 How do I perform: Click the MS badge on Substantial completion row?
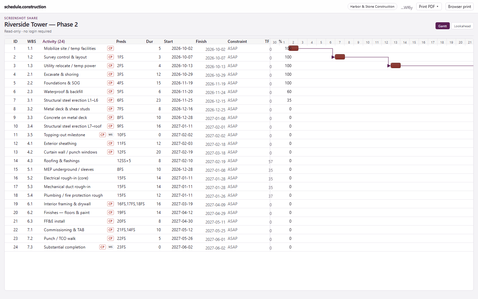pyautogui.click(x=111, y=247)
